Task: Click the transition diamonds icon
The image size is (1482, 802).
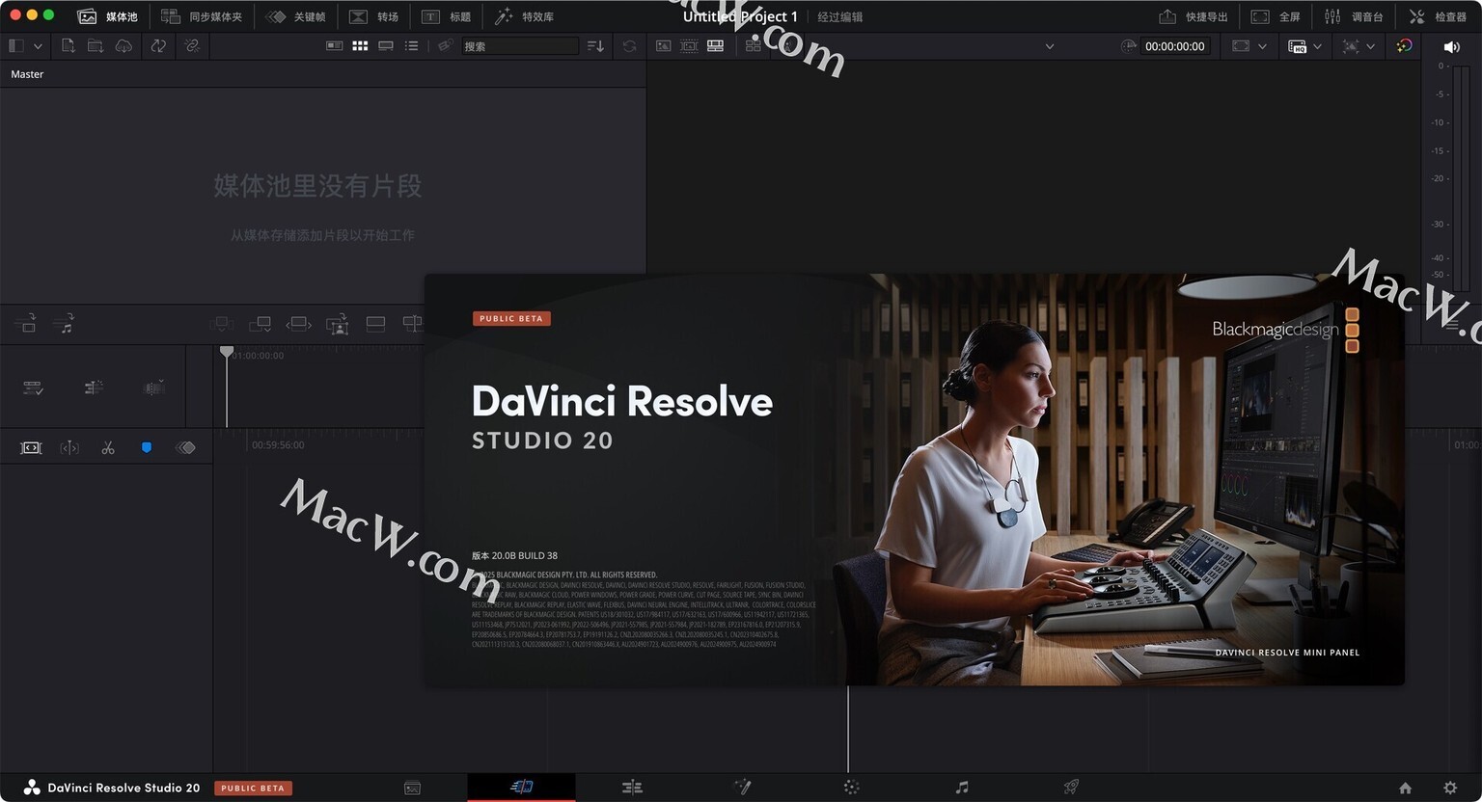Action: (185, 447)
